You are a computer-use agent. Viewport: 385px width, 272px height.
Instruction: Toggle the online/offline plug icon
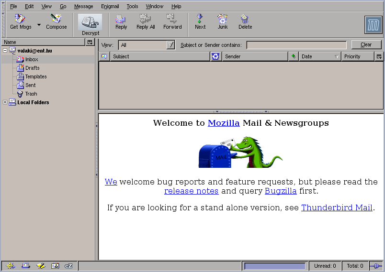coord(376,266)
